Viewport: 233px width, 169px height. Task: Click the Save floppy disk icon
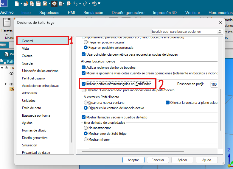[38, 4]
